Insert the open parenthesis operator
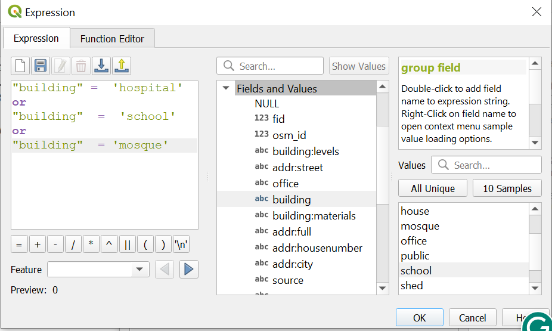Image resolution: width=552 pixels, height=331 pixels. point(145,245)
